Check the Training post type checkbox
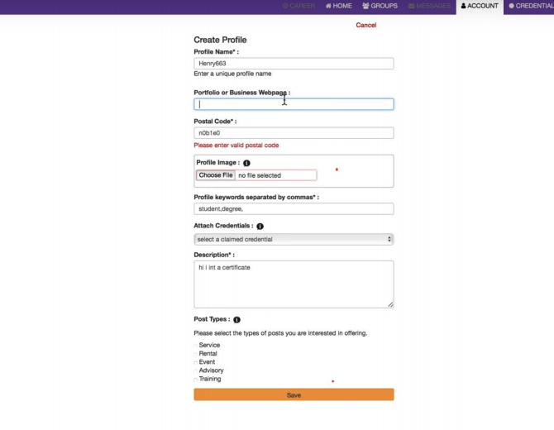Viewport: 554px width, 430px height. [x=196, y=380]
